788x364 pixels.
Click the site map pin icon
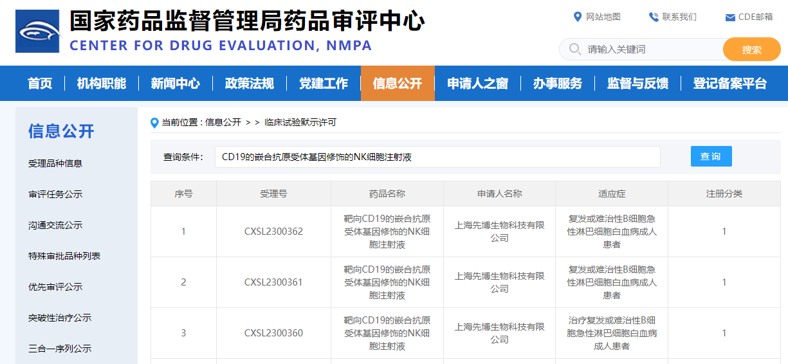577,17
